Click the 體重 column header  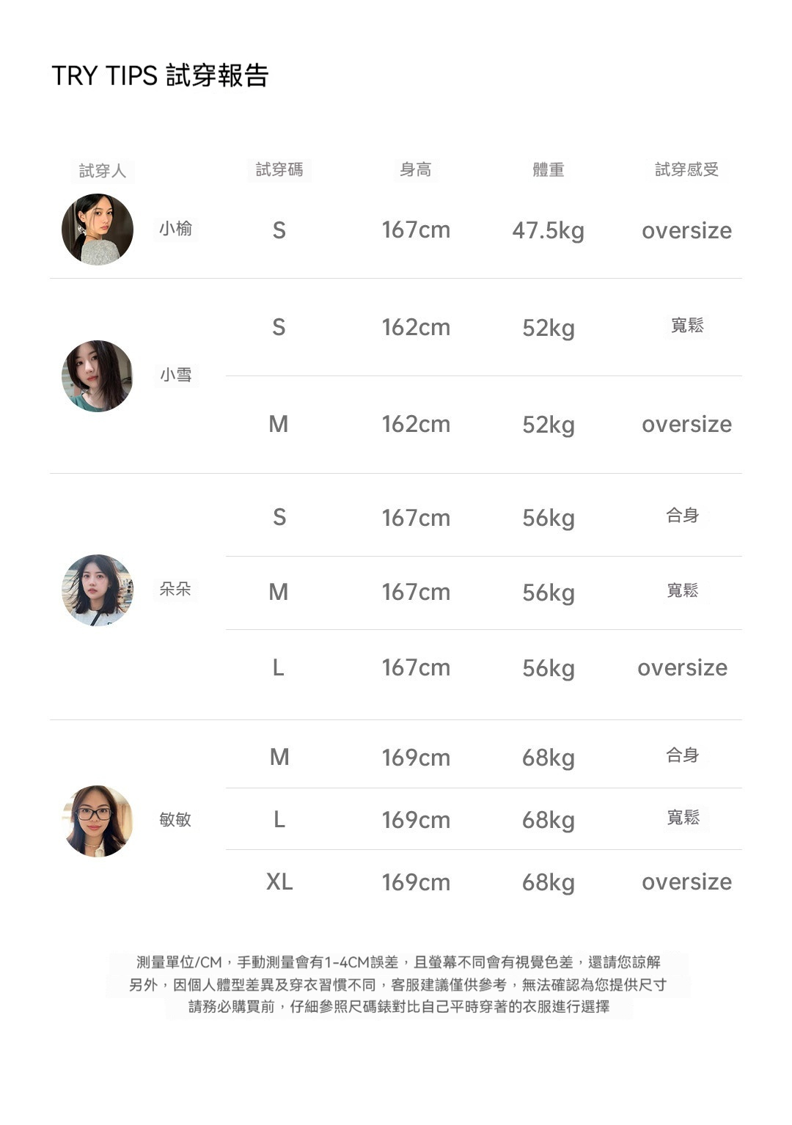click(548, 170)
